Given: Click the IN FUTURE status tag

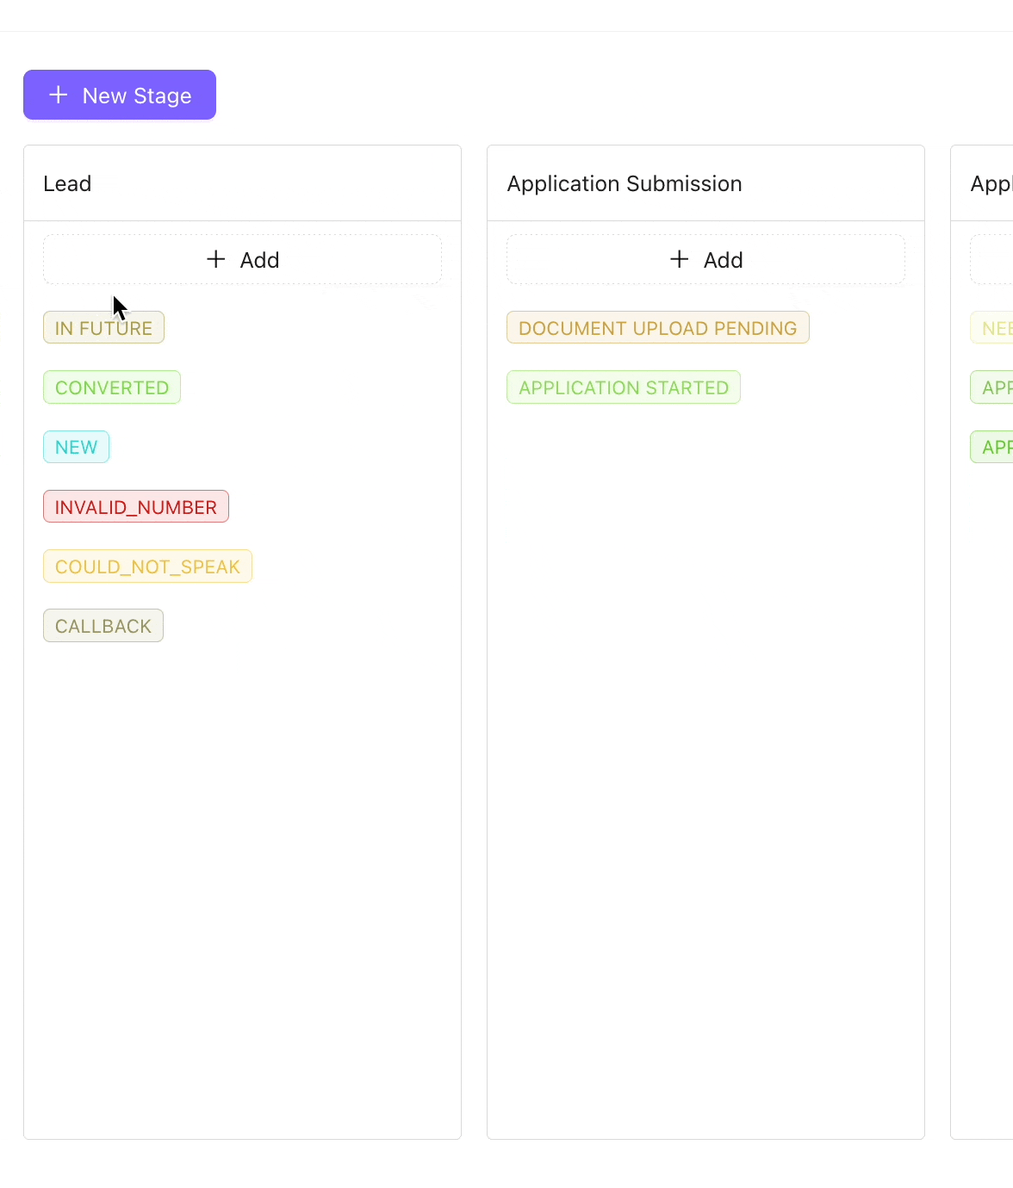Looking at the screenshot, I should (103, 328).
